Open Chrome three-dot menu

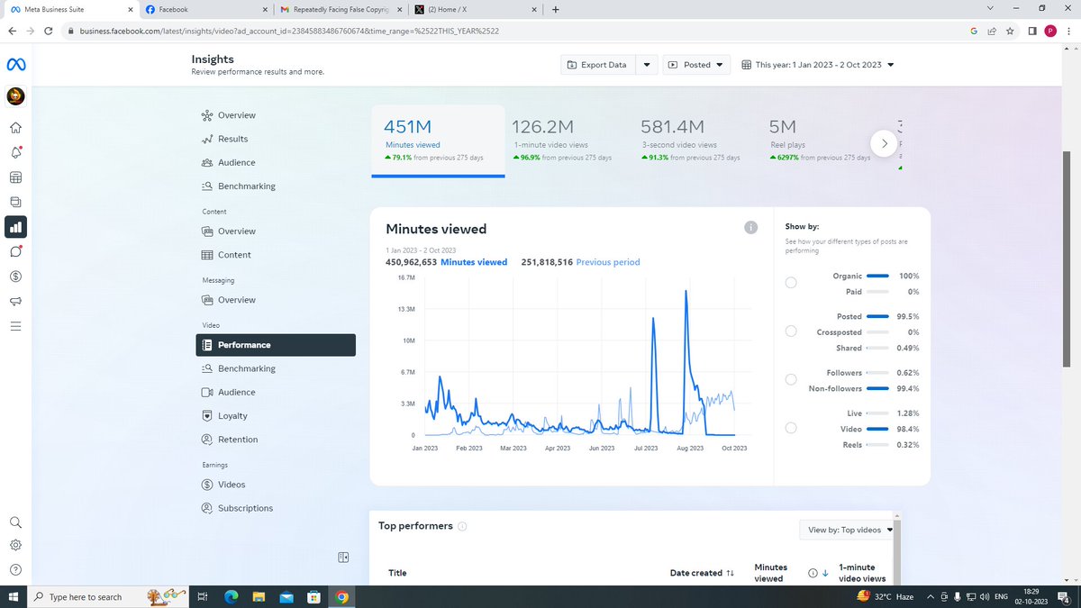point(1068,30)
